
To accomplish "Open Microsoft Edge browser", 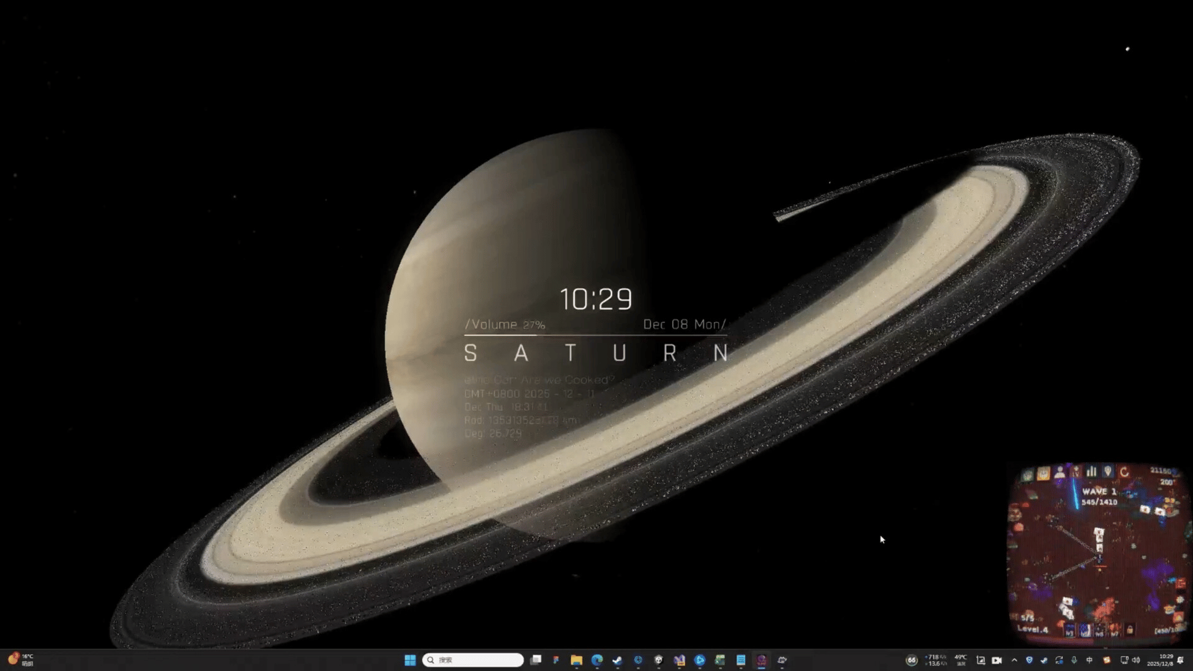I will click(x=597, y=660).
